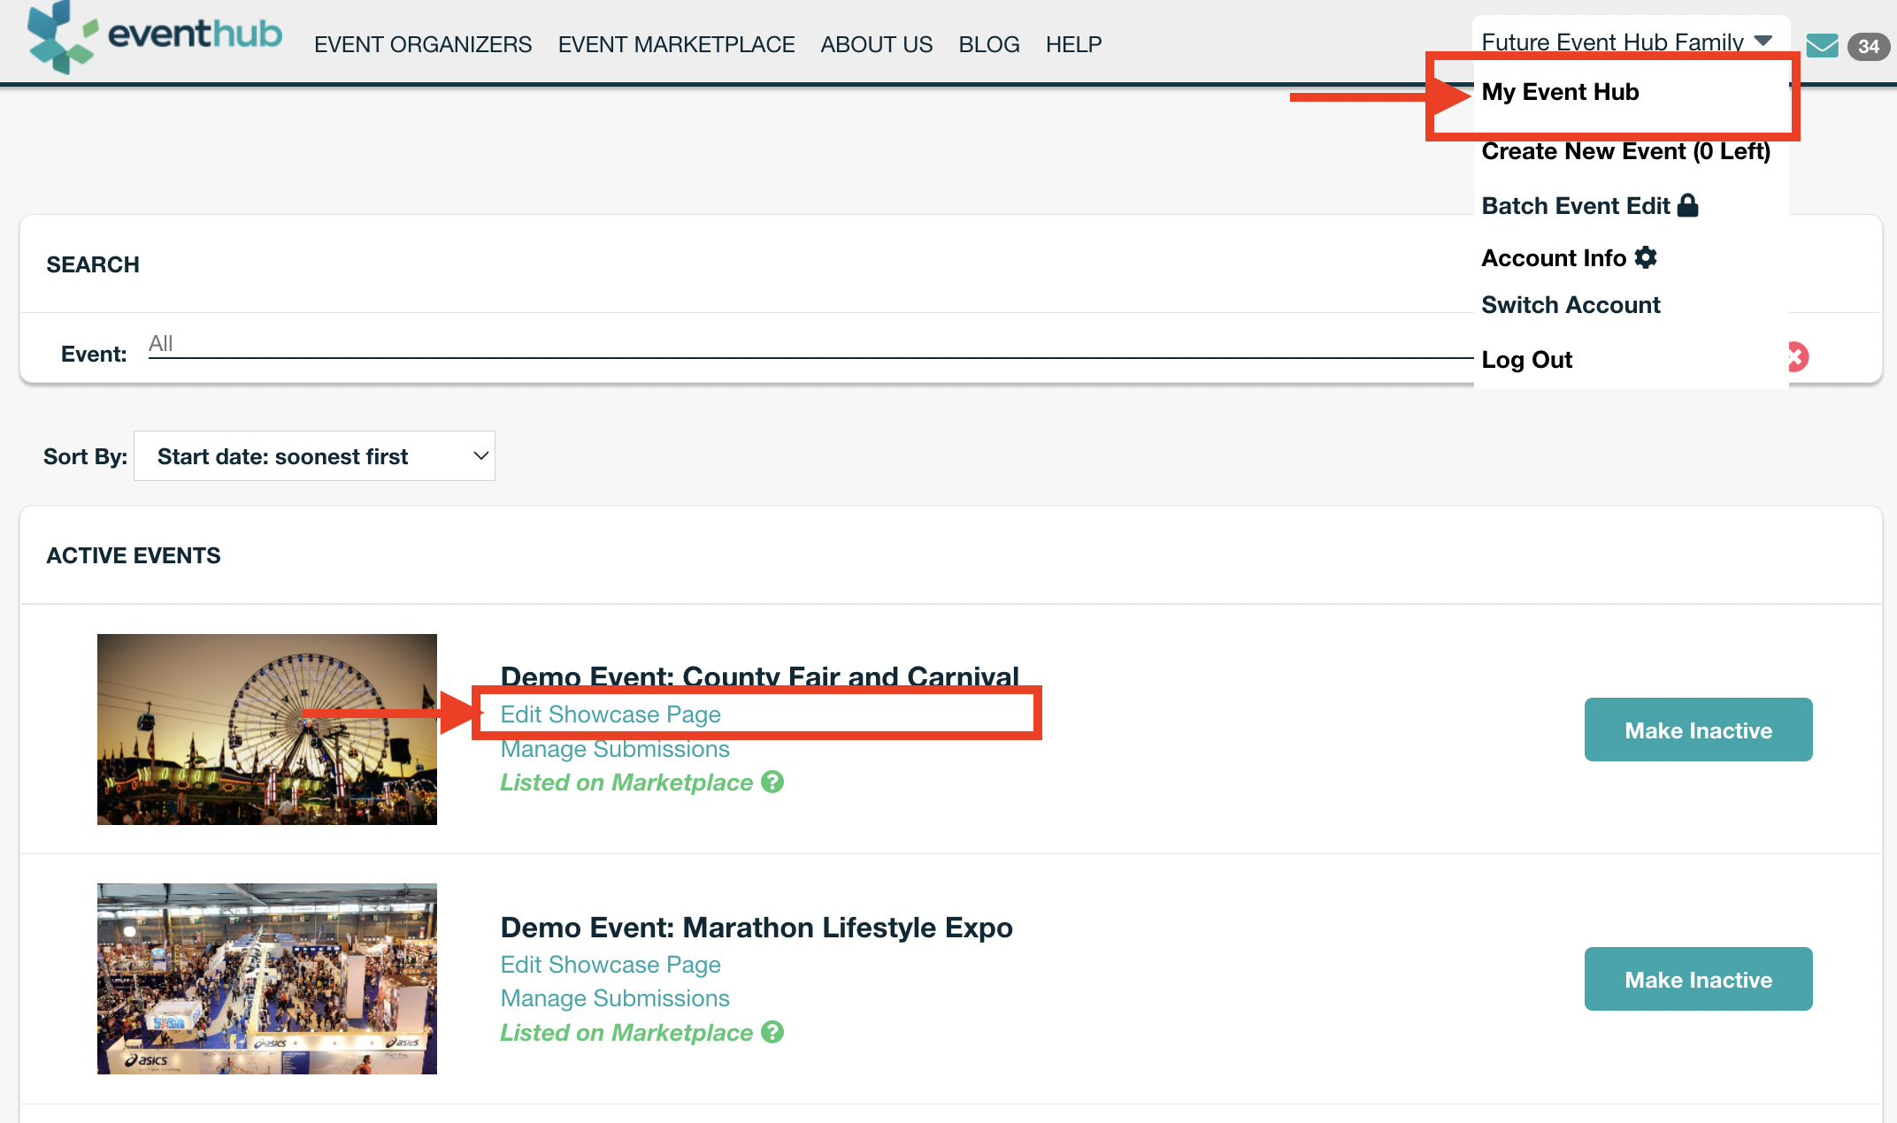The image size is (1897, 1123).
Task: Click the ACTIVE EVENTS heading
Action: [134, 555]
